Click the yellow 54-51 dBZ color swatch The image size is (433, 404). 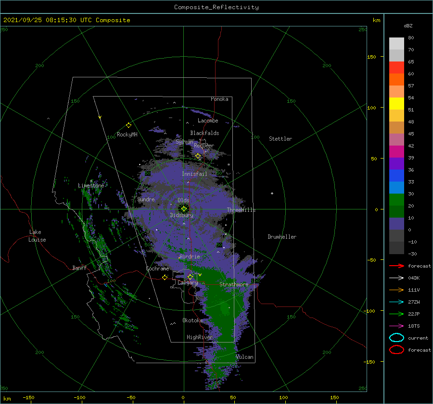click(x=396, y=104)
